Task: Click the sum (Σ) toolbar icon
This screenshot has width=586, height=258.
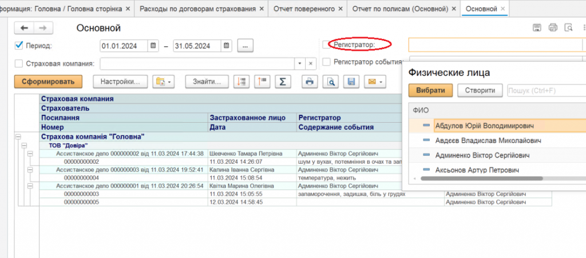Action: [282, 82]
